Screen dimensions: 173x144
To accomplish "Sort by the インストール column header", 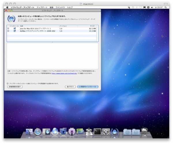I will (x=14, y=26).
